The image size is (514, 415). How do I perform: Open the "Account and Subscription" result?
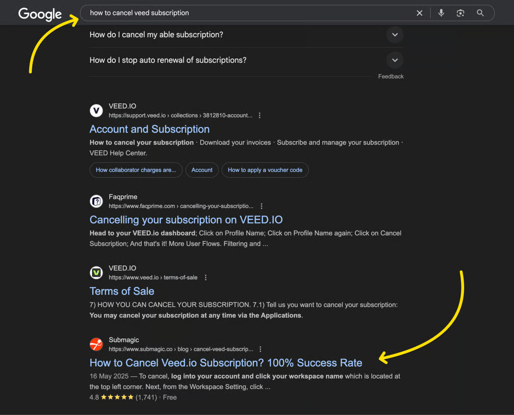149,129
